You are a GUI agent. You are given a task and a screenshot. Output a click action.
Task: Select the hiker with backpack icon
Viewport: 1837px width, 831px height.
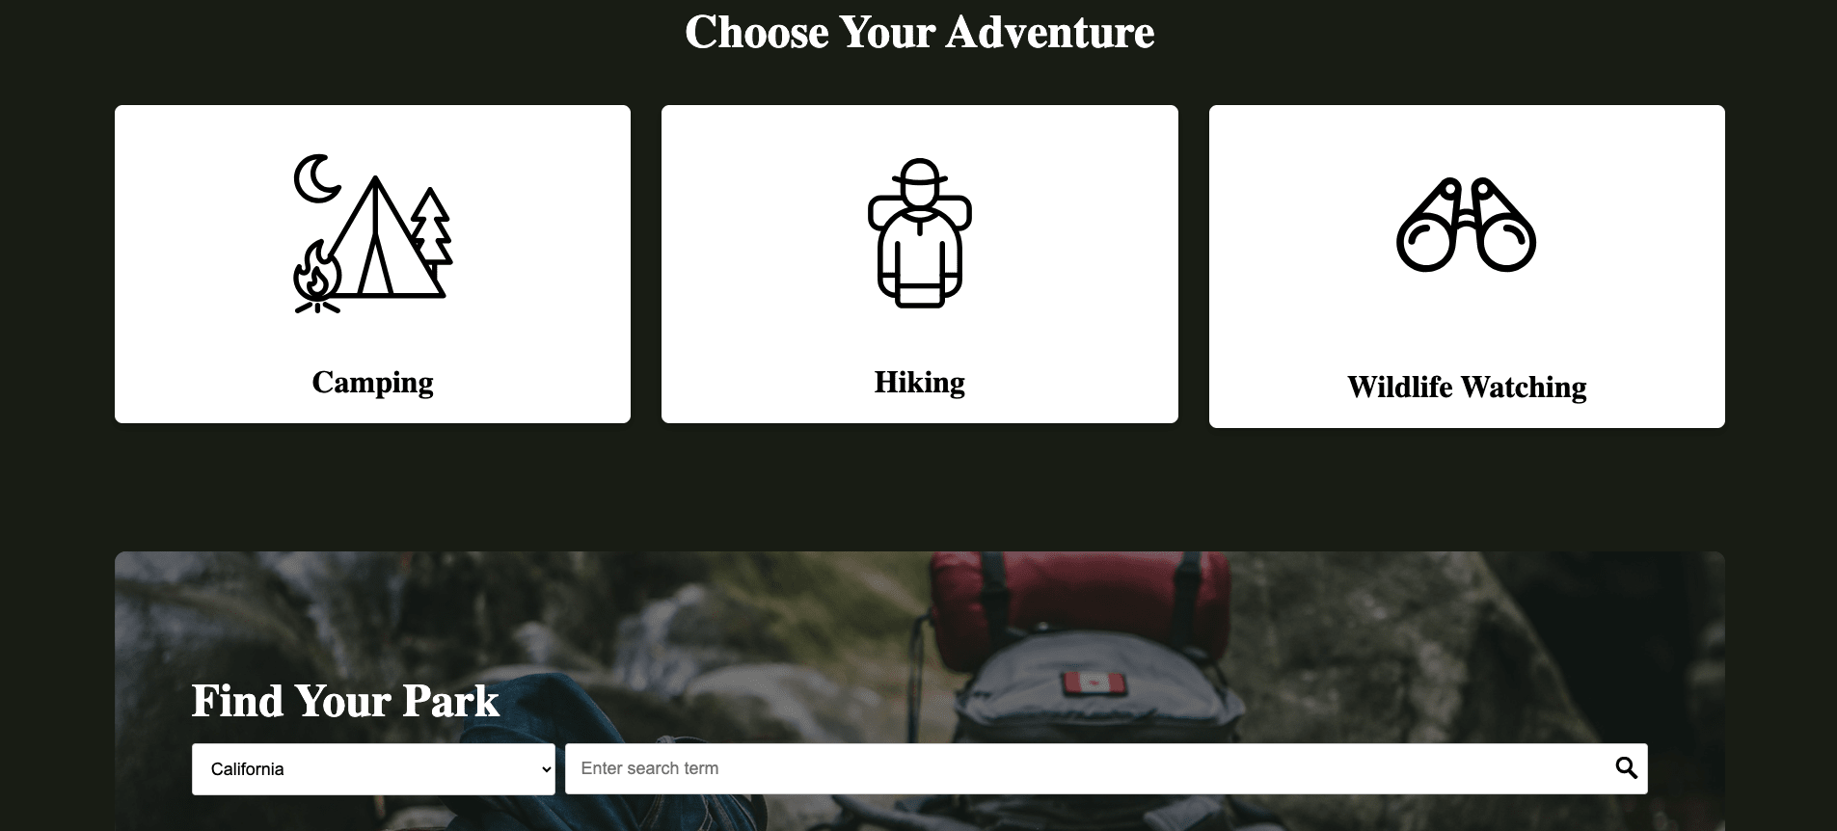(x=919, y=233)
